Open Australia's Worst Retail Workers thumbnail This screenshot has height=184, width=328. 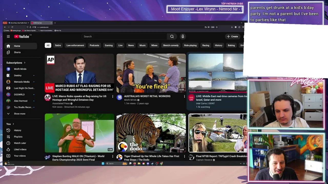coord(151,73)
